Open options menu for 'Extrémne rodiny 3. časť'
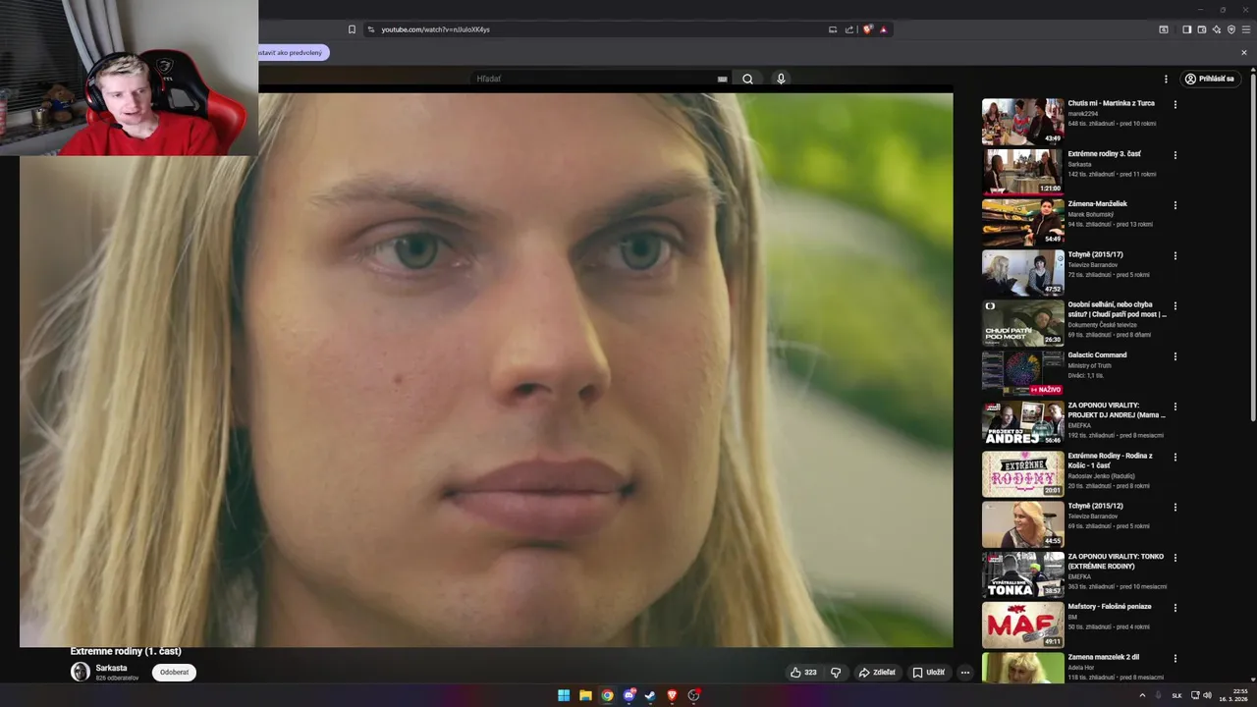1257x707 pixels. point(1175,155)
